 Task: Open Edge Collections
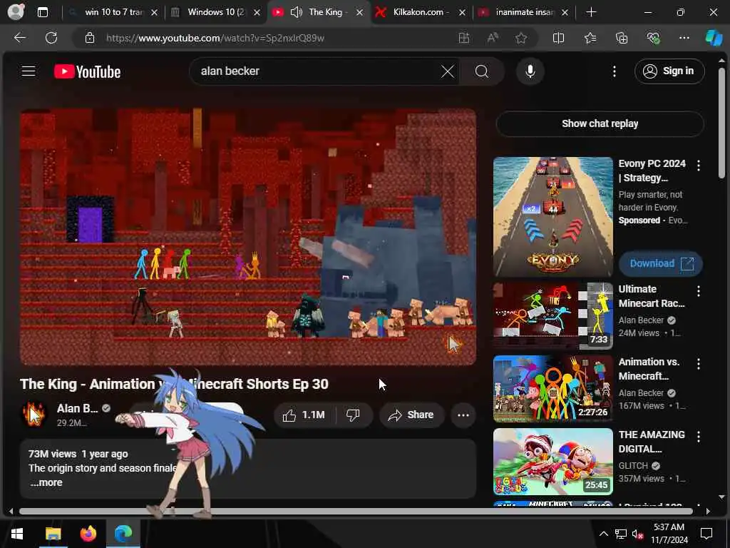pyautogui.click(x=622, y=39)
